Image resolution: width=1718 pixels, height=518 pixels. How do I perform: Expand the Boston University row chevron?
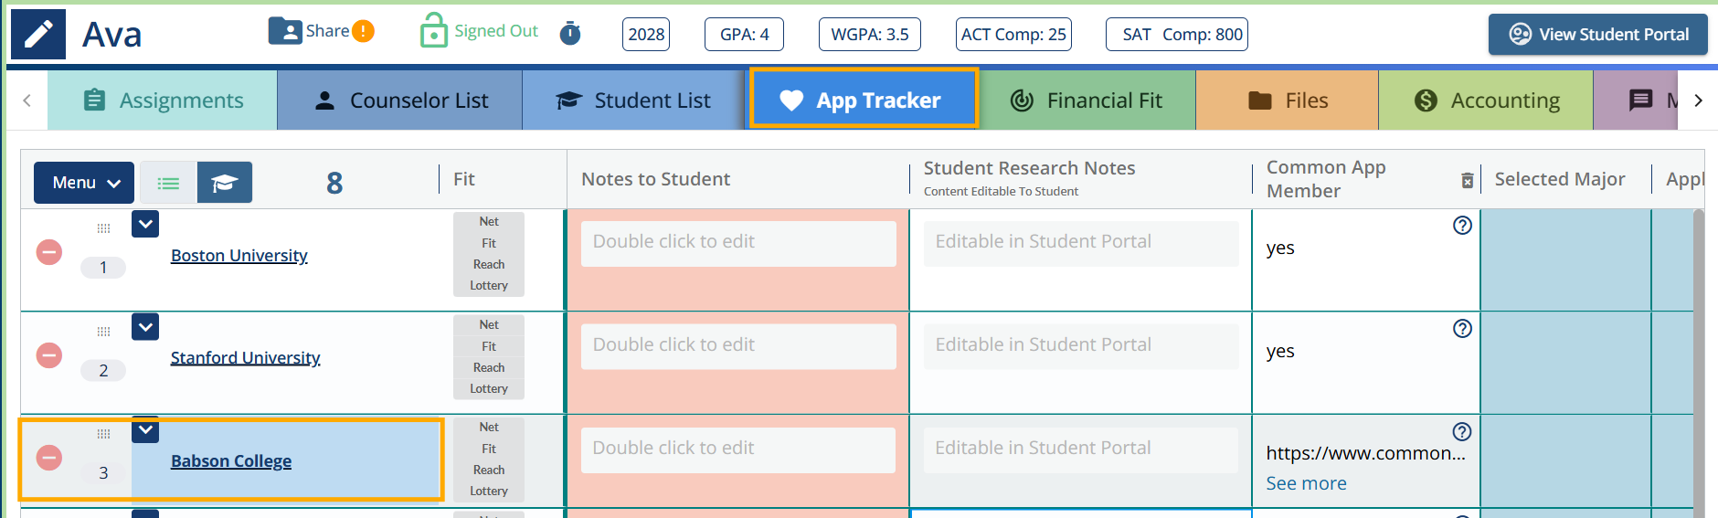click(145, 224)
